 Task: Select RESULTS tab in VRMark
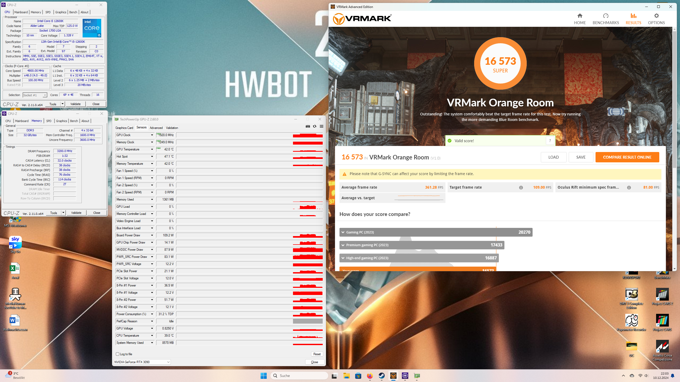633,19
